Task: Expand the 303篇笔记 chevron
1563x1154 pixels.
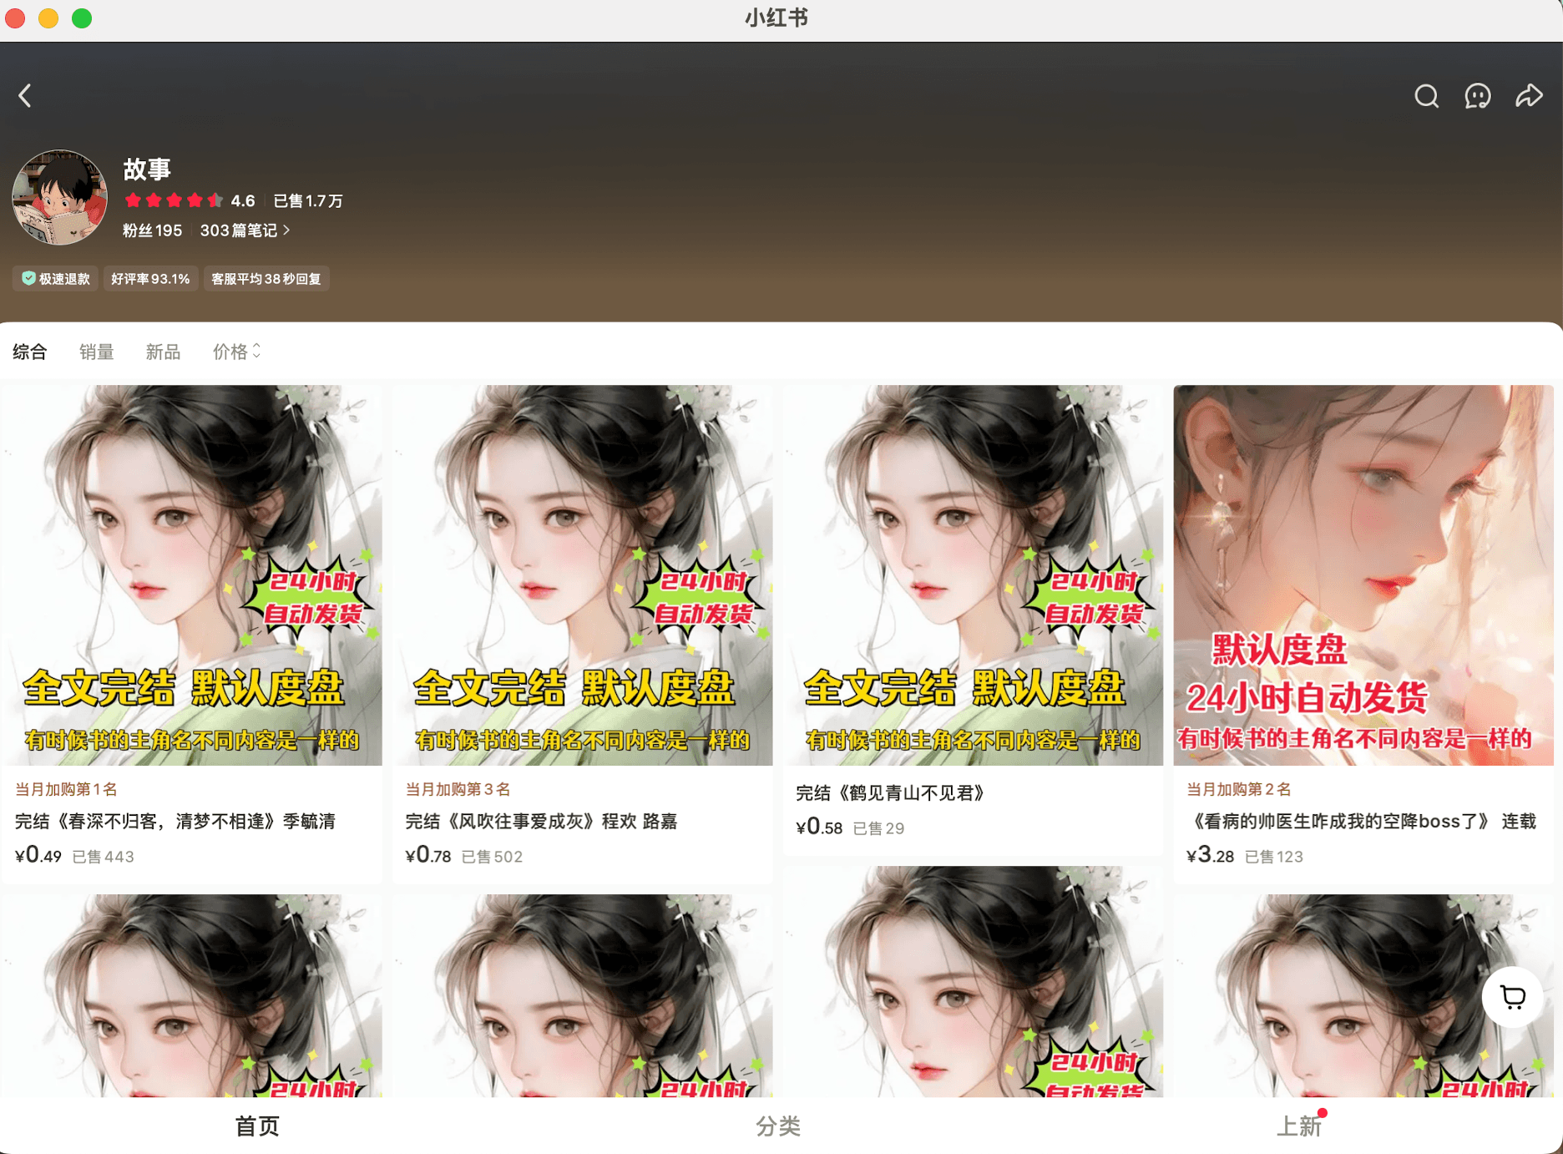Action: [x=286, y=230]
